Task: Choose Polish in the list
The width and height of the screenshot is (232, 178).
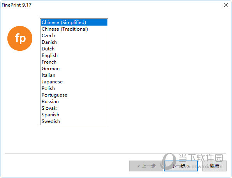Action: (74, 88)
